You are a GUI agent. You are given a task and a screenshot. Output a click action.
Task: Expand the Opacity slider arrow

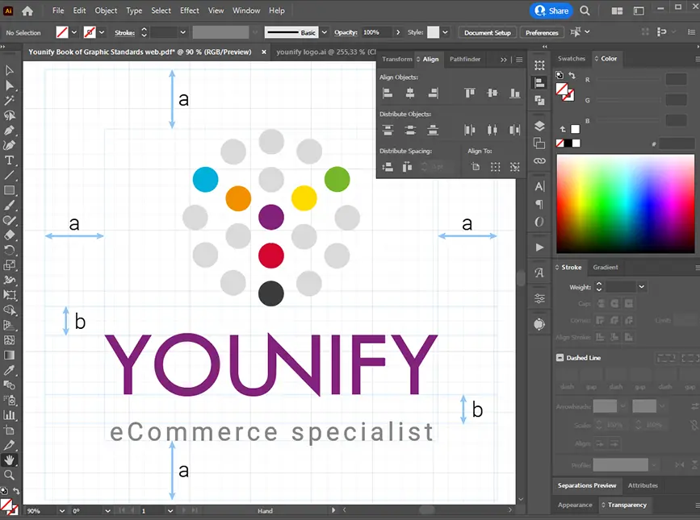[398, 32]
